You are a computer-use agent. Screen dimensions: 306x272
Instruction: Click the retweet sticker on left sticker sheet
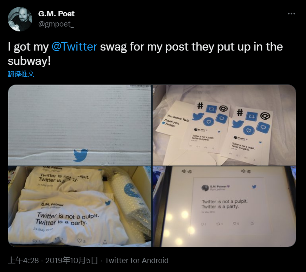click(x=211, y=109)
